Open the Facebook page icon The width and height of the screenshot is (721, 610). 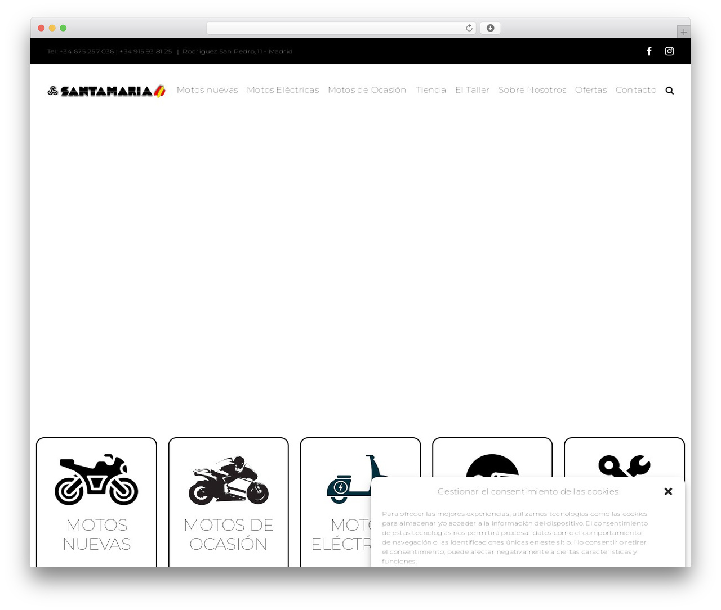coord(649,51)
